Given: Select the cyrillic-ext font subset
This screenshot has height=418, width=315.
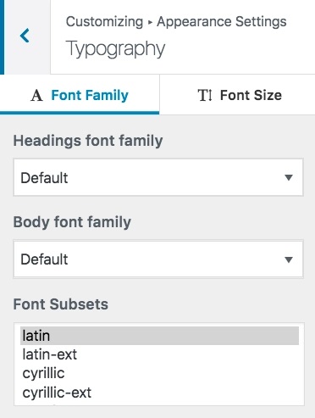Looking at the screenshot, I should [x=159, y=393].
